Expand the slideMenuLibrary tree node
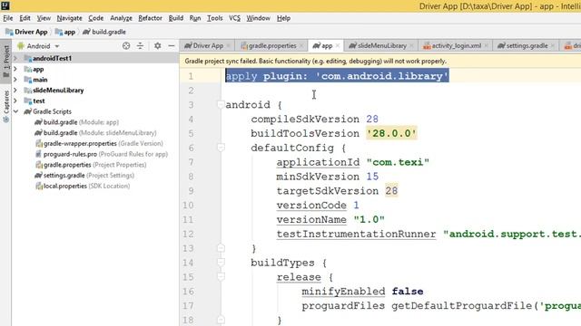581x326 pixels. point(15,91)
